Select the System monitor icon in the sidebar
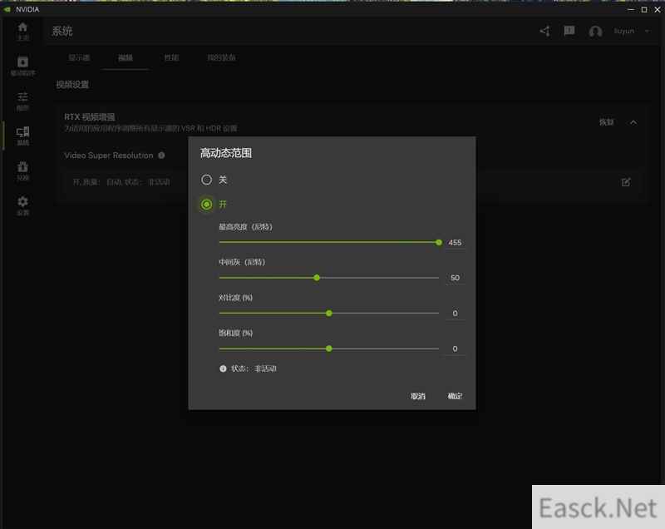The height and width of the screenshot is (529, 665). pos(23,136)
